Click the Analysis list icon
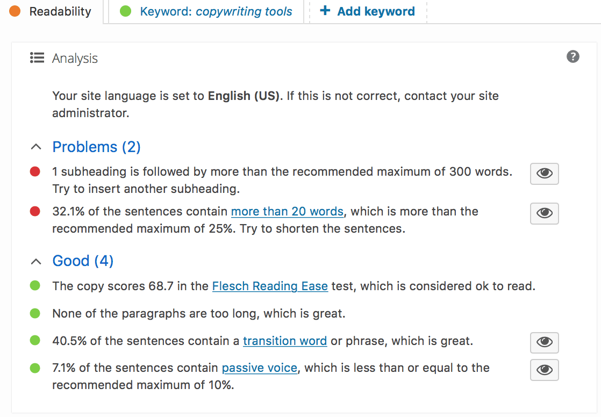The image size is (601, 417). (x=37, y=58)
